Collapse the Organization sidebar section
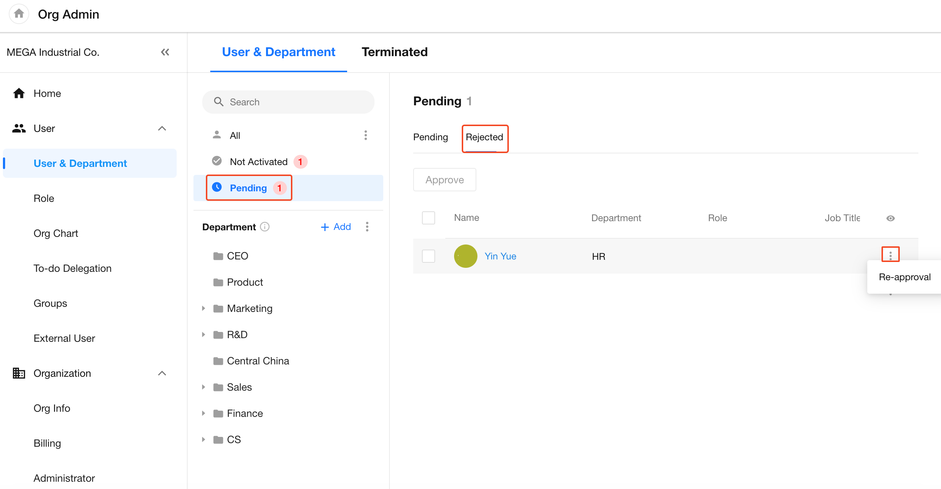 162,373
